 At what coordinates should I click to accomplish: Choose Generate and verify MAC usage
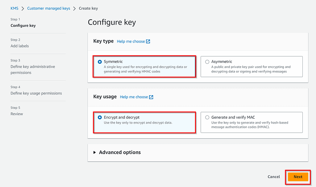pos(207,117)
